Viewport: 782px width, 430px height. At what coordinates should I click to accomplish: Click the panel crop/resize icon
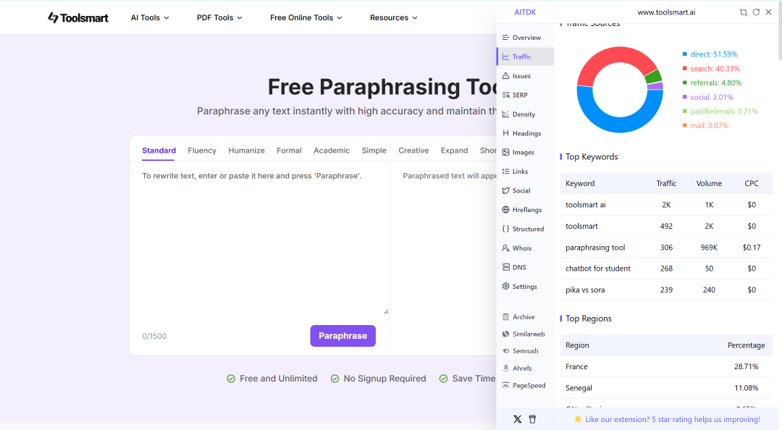pos(744,12)
